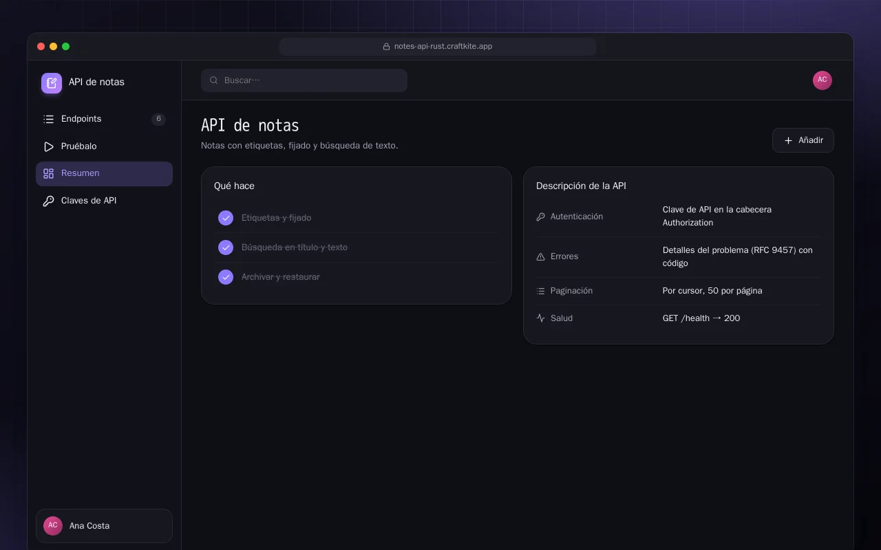881x550 pixels.
Task: Open Claves de API page
Action: (x=104, y=201)
